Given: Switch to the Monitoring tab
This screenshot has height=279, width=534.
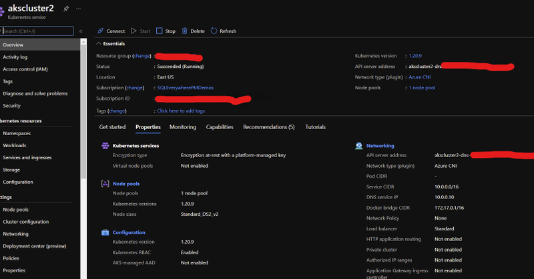Looking at the screenshot, I should tap(183, 127).
